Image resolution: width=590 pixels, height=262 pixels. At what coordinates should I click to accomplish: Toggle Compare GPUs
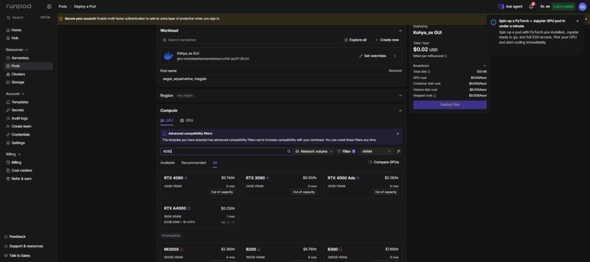click(383, 162)
